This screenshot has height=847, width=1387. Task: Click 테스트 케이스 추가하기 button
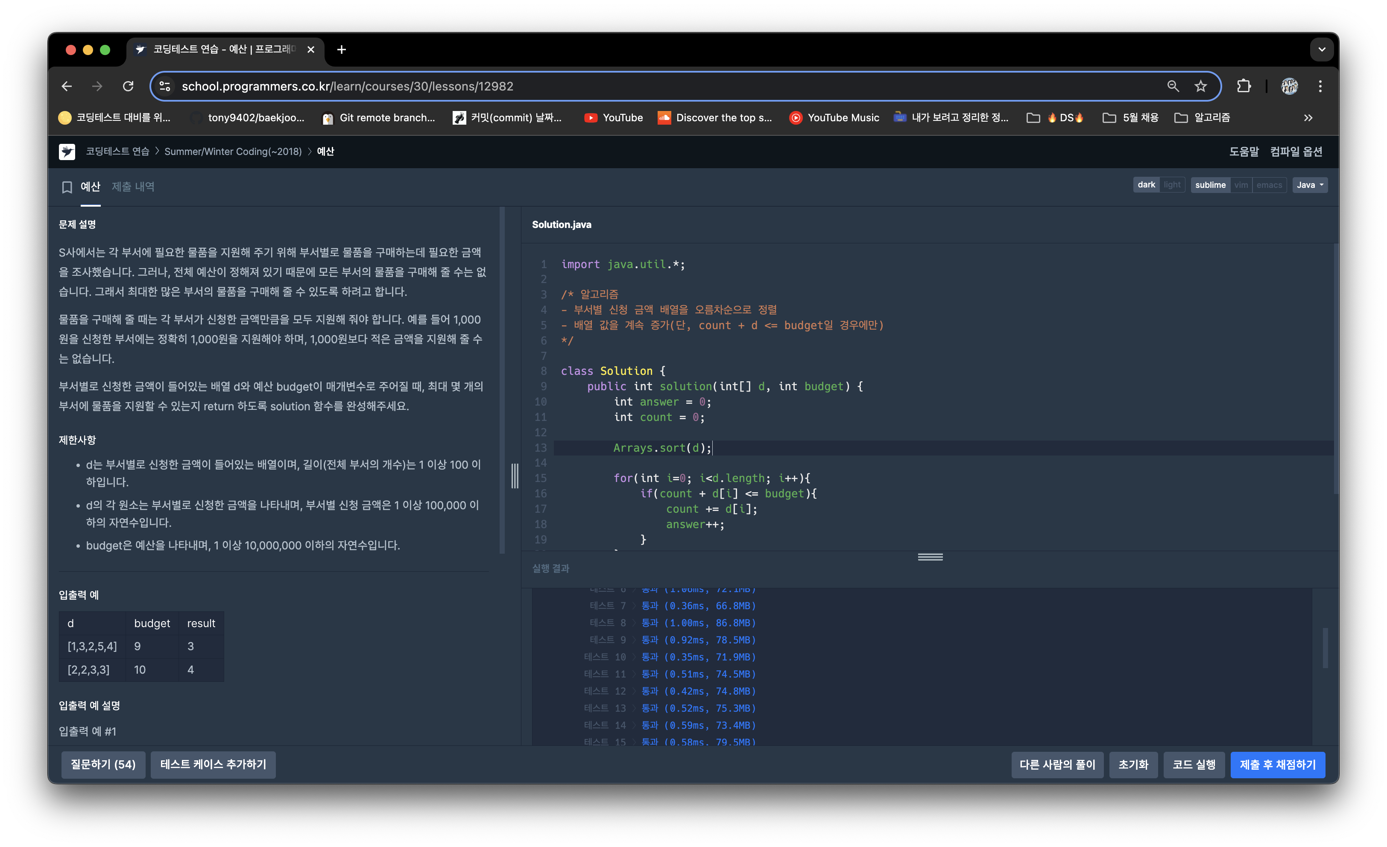[x=214, y=764]
